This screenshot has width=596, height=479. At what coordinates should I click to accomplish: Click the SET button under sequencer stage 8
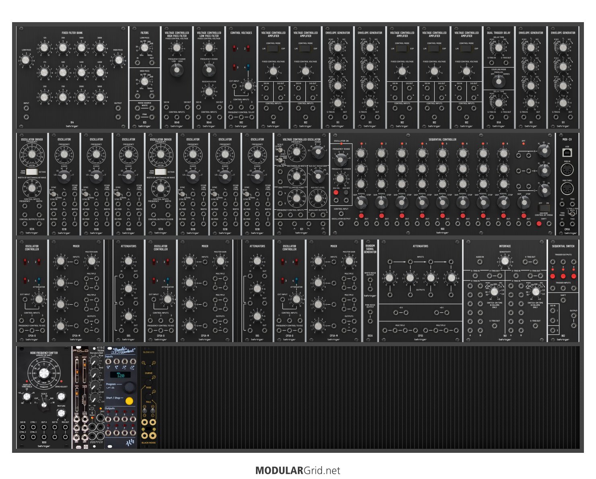(x=503, y=216)
